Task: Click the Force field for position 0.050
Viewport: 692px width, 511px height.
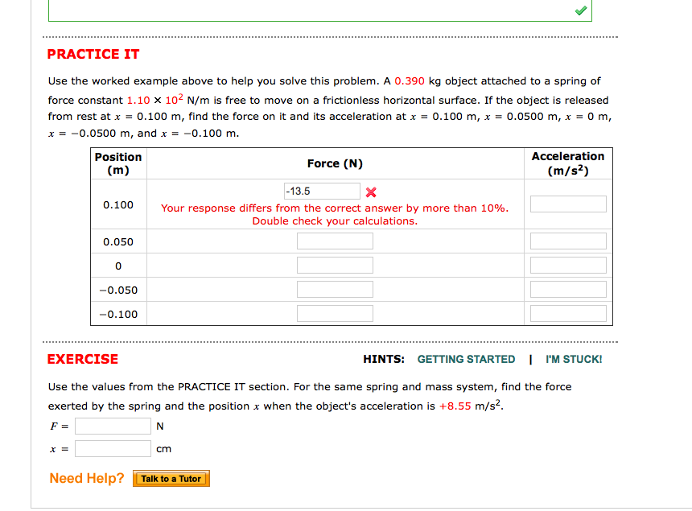Action: coord(335,241)
